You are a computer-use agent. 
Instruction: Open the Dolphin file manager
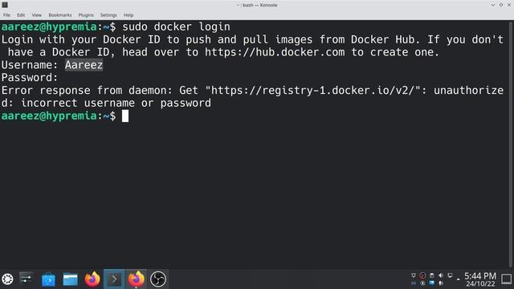(70, 279)
